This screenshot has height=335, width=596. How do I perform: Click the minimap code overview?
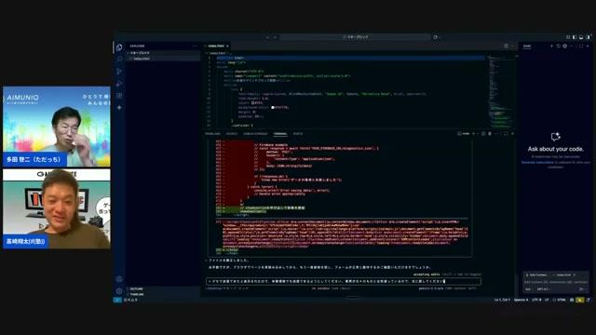[x=500, y=91]
